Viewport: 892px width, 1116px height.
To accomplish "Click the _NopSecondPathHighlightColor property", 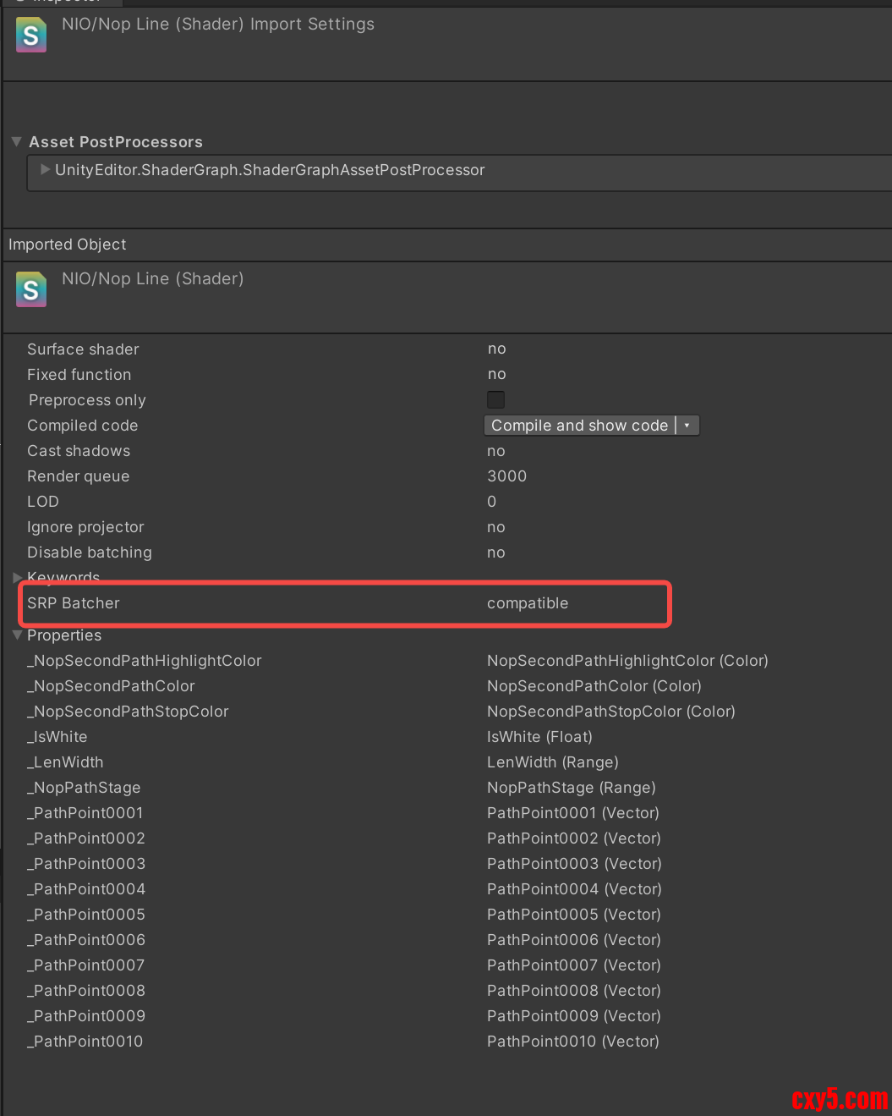I will (x=145, y=661).
